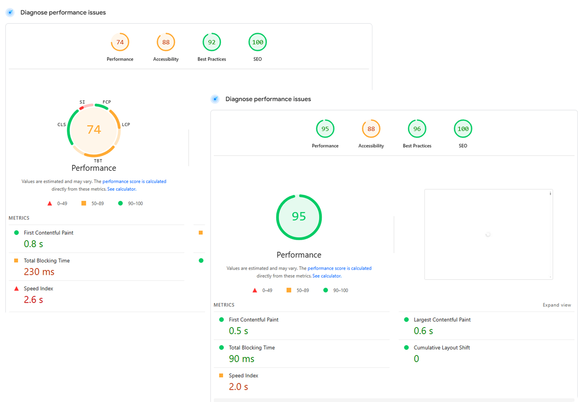Click Speed Index 2.6 s metric
Image resolution: width=578 pixels, height=402 pixels.
pos(96,294)
